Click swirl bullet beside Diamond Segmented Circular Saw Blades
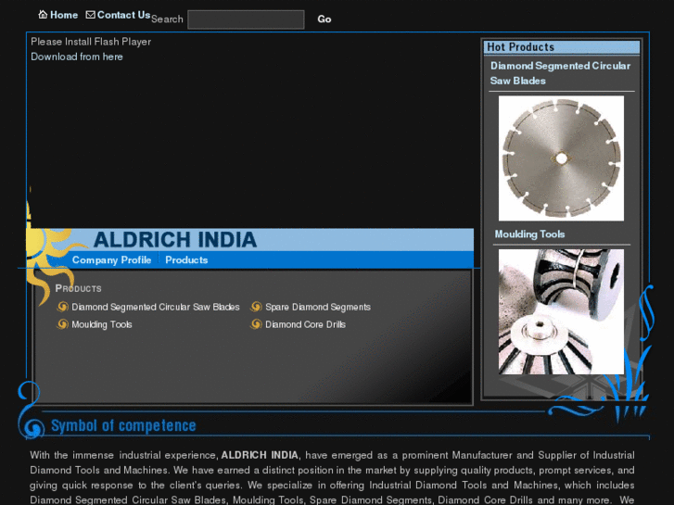 (x=63, y=307)
